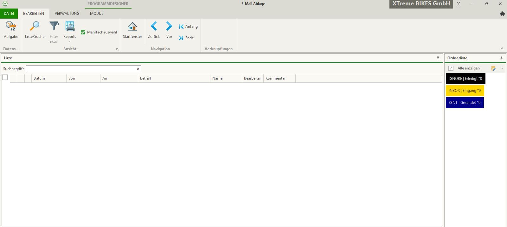Open the Reports dropdown menu
The image size is (507, 227).
(70, 41)
